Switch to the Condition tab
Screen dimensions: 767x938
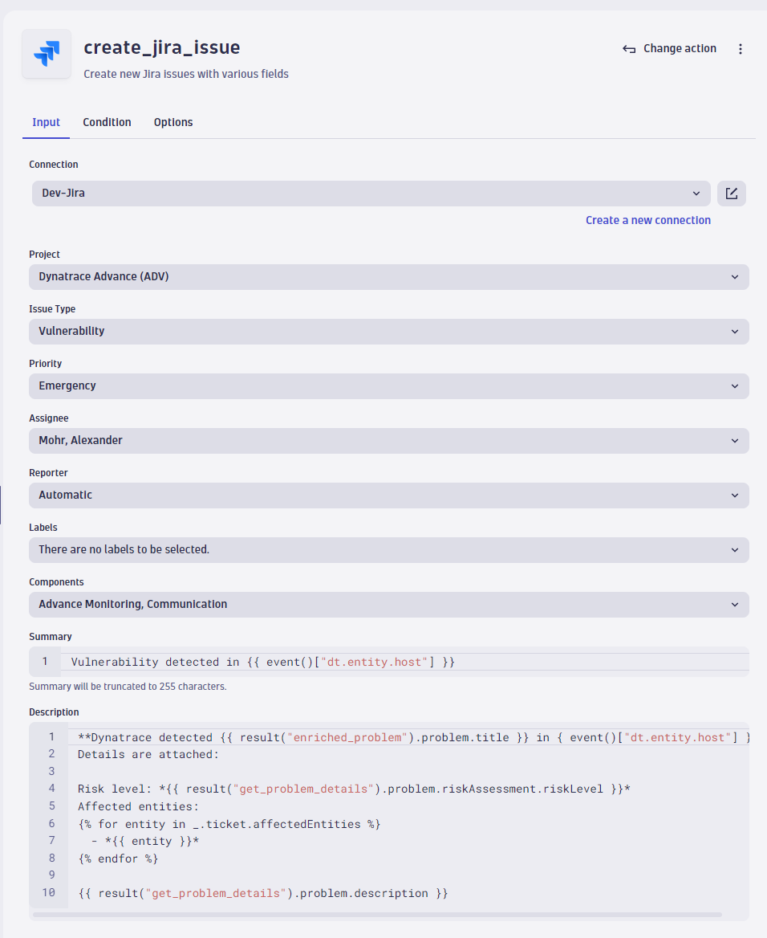107,122
